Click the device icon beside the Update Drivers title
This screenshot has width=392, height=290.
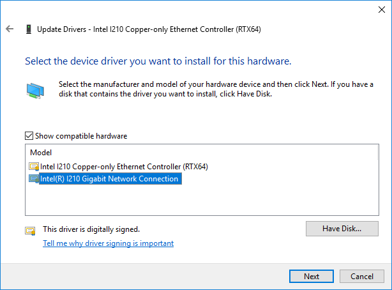click(x=28, y=29)
